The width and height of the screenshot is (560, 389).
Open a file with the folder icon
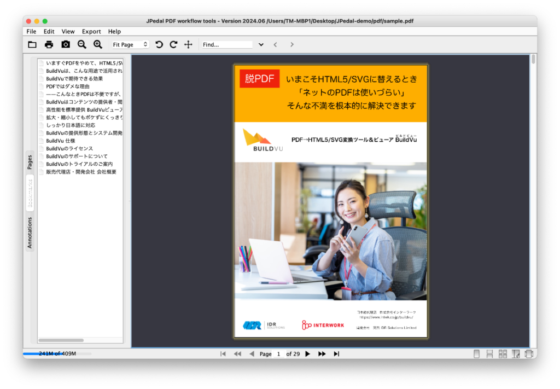pyautogui.click(x=32, y=44)
